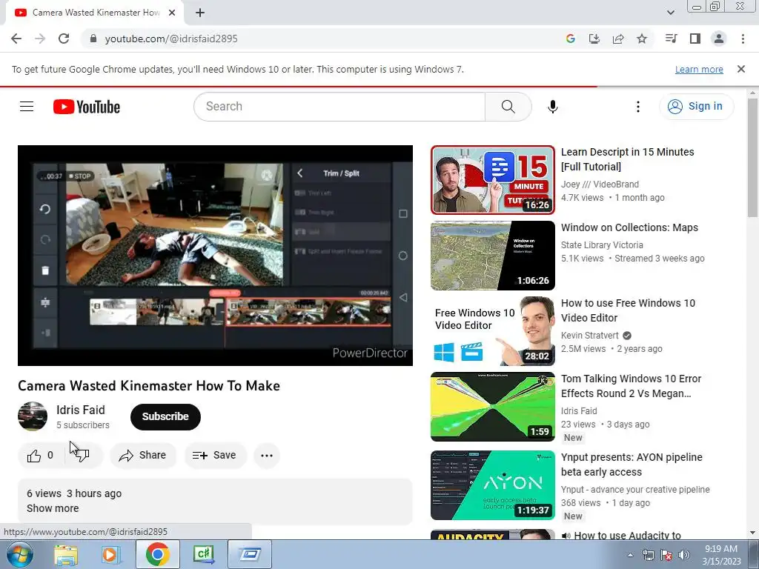Viewport: 759px width, 569px height.
Task: Open the tab search dropdown arrow
Action: 670,13
